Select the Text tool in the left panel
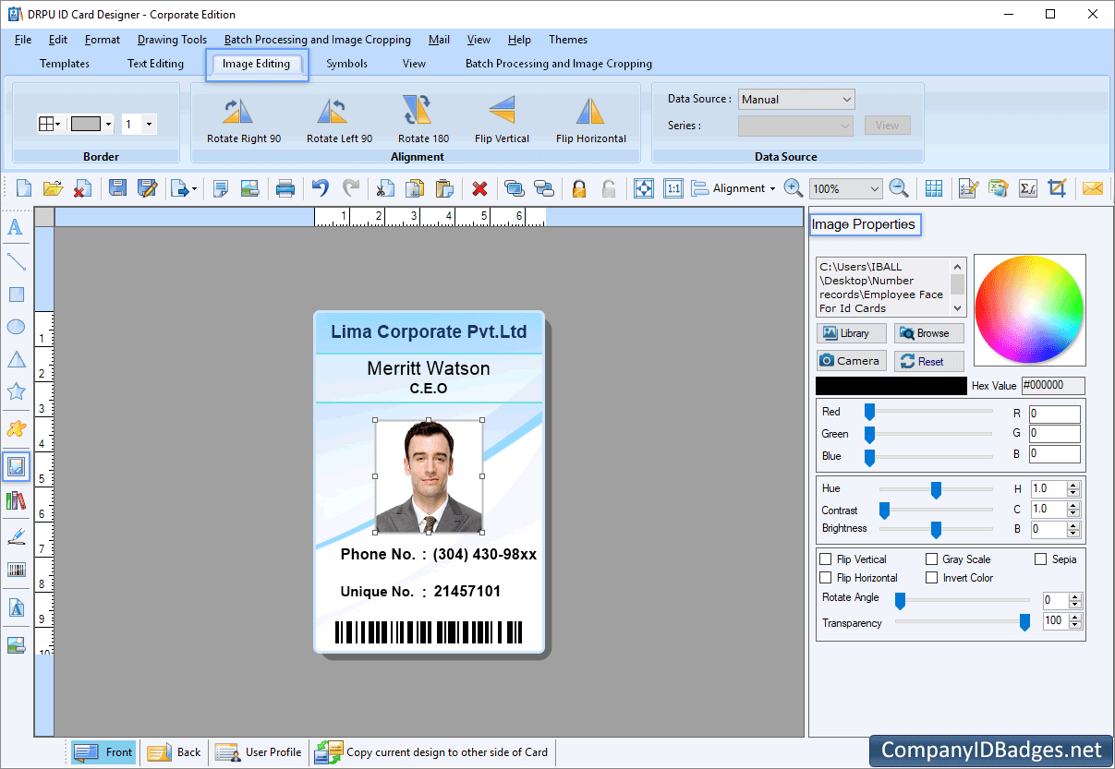 tap(16, 226)
